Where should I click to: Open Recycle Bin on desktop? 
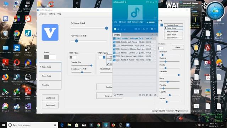(x=5, y=35)
